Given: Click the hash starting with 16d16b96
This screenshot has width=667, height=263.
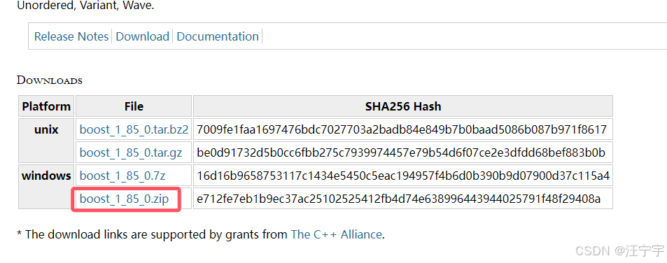Looking at the screenshot, I should (x=403, y=176).
